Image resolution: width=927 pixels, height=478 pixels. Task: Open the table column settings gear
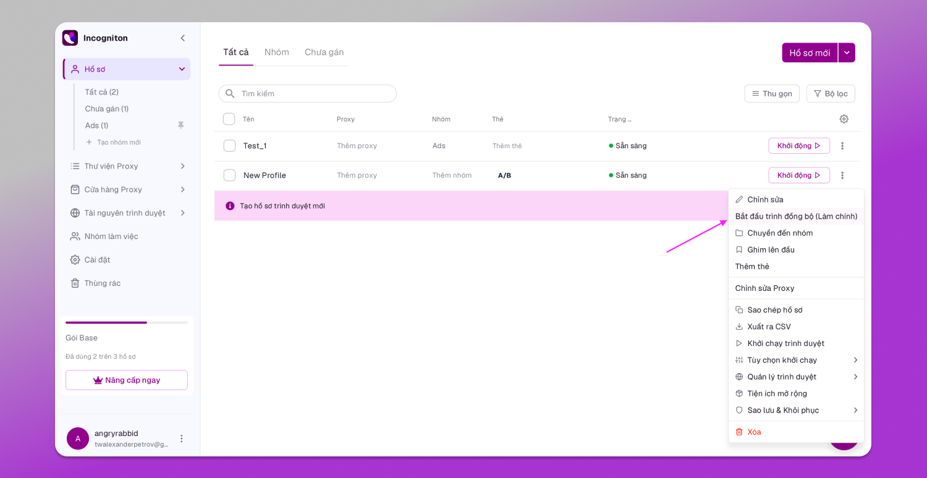(x=844, y=119)
